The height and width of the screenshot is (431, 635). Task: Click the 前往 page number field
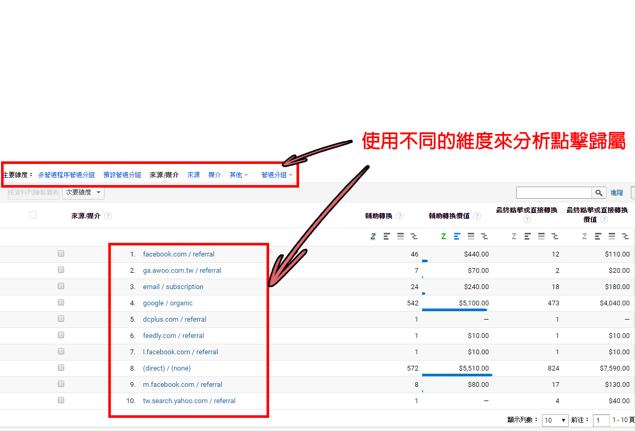coord(601,420)
